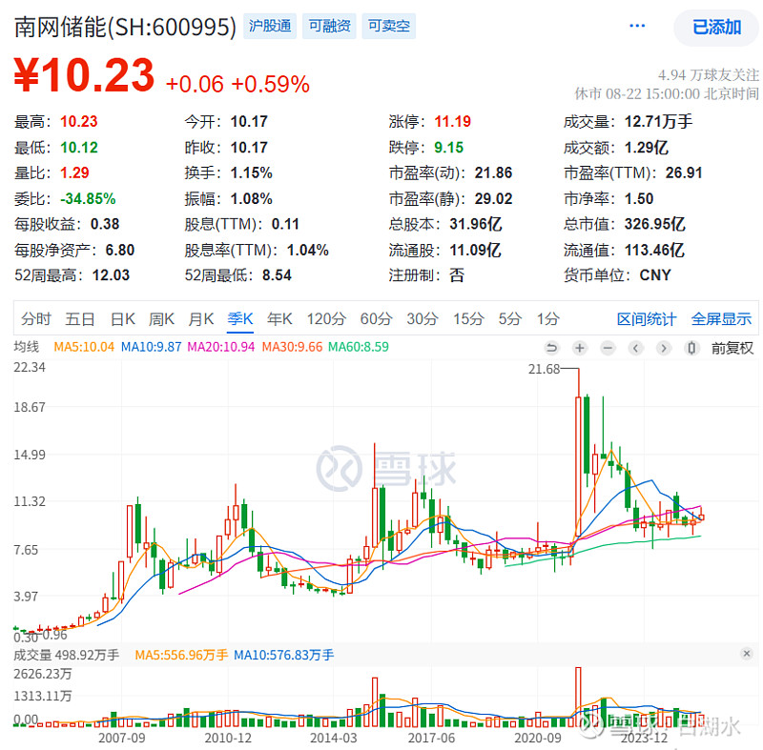Click the 2007-09 date on the time axis
763x750 pixels.
tap(122, 738)
